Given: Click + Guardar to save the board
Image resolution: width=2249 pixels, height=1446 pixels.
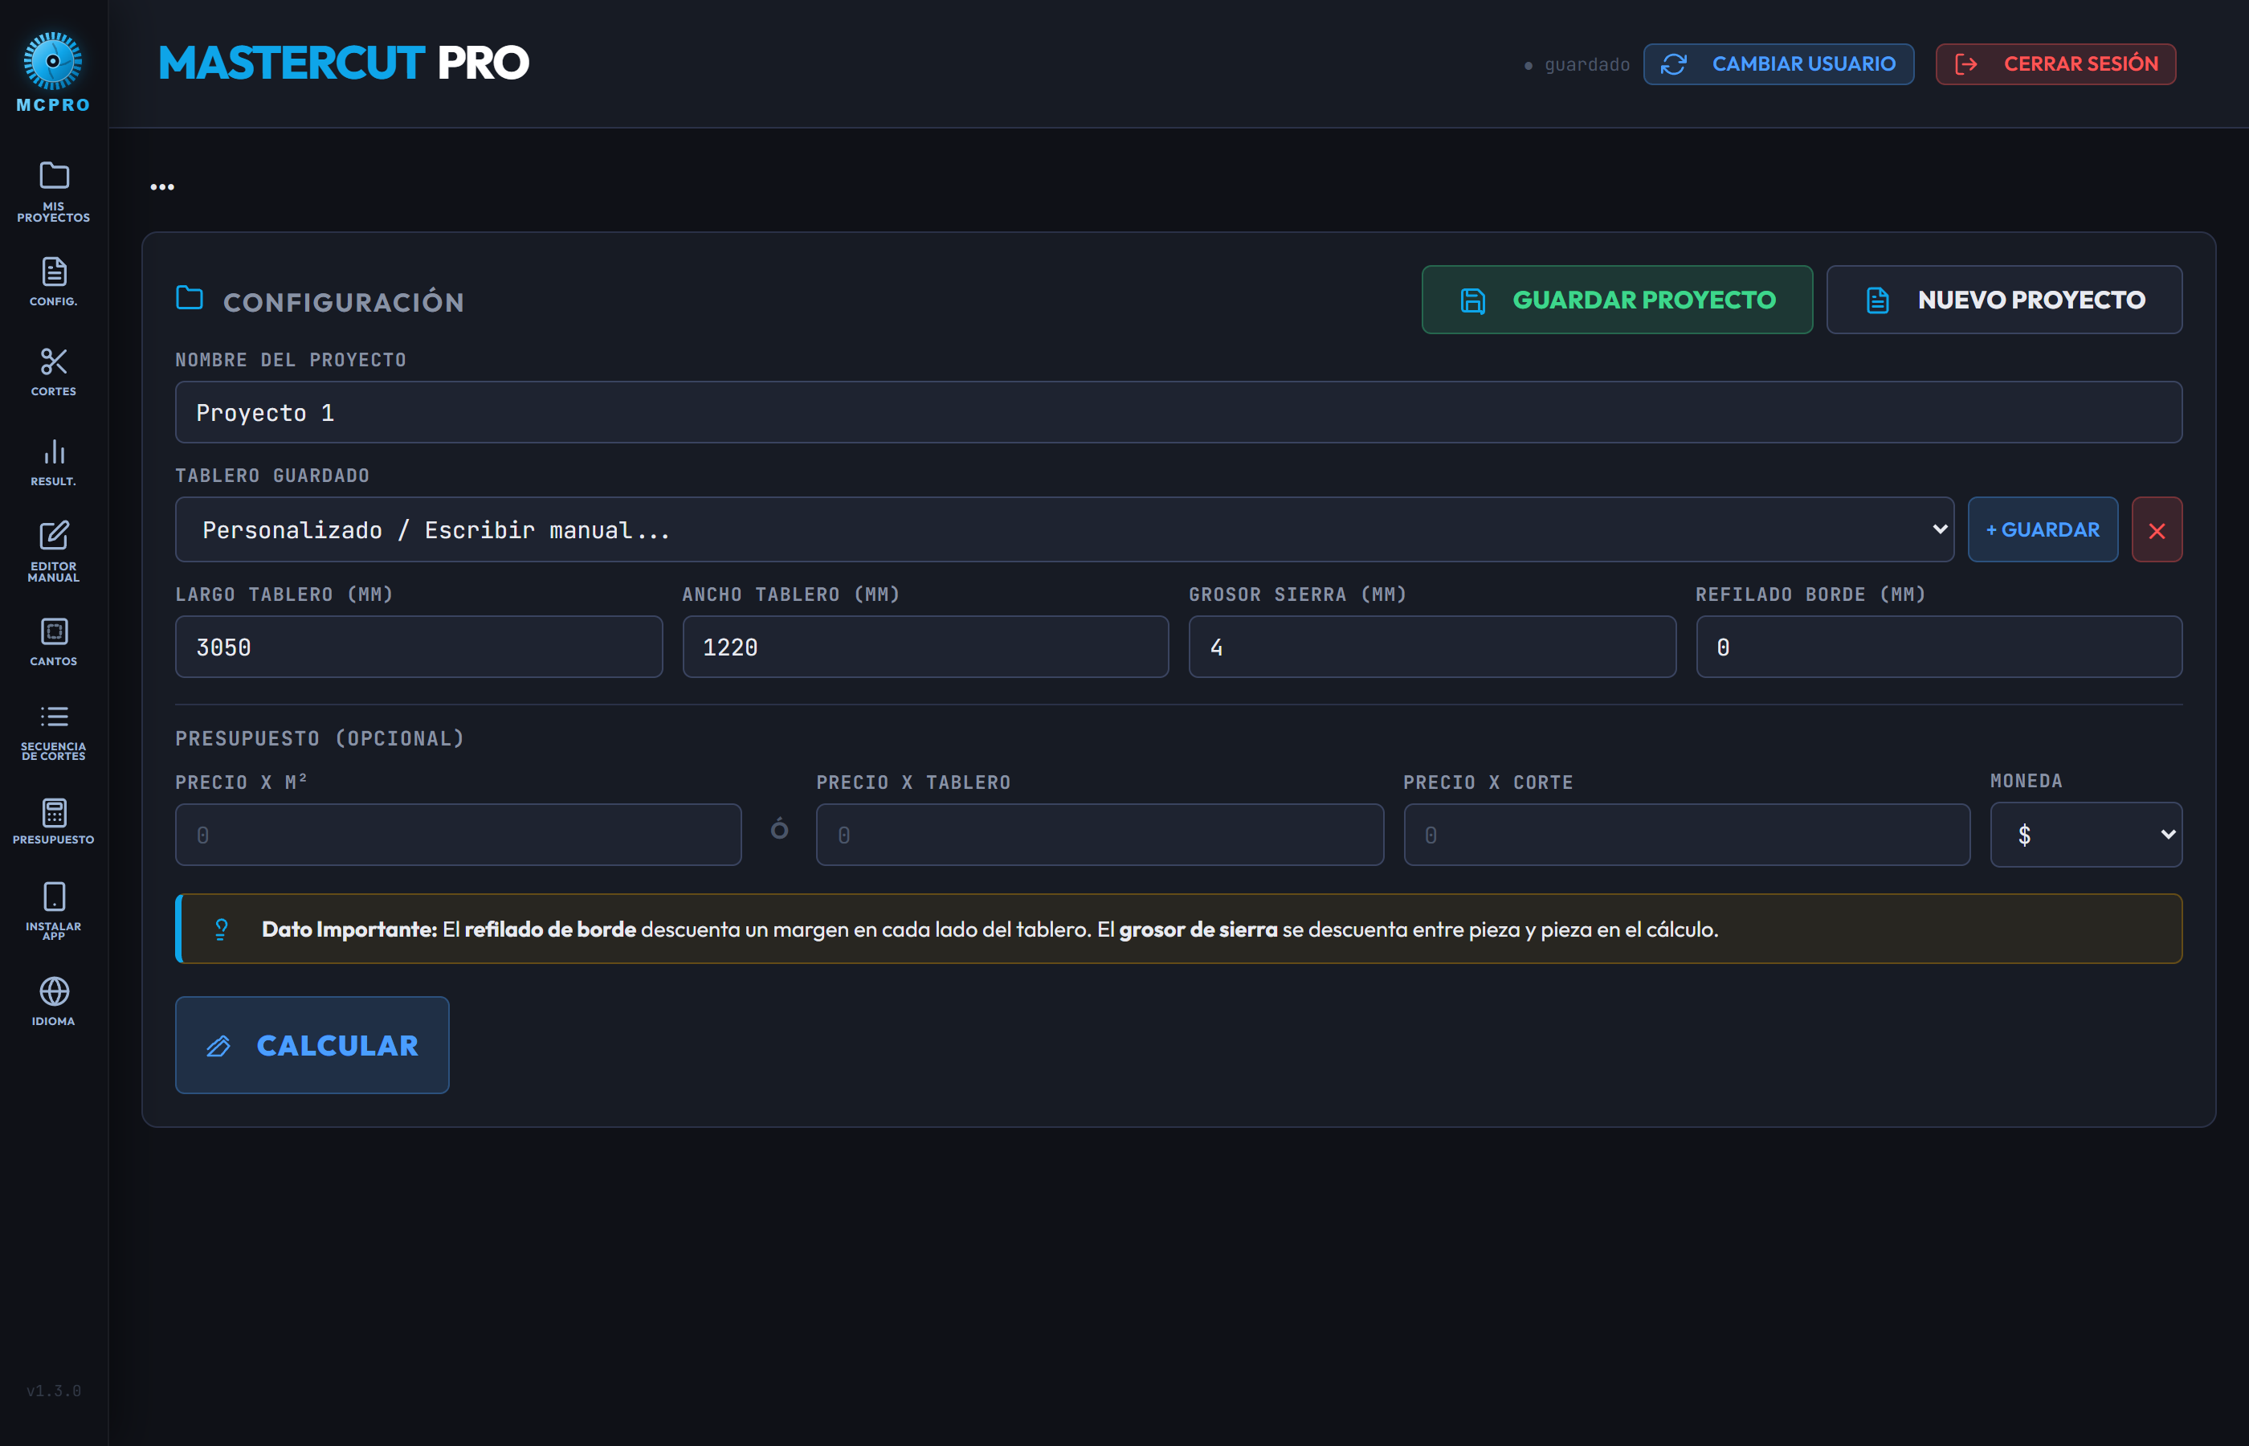Looking at the screenshot, I should coord(2043,529).
